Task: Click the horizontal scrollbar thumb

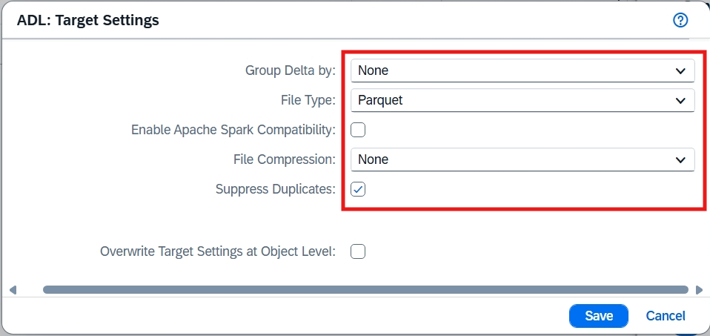Action: point(365,290)
